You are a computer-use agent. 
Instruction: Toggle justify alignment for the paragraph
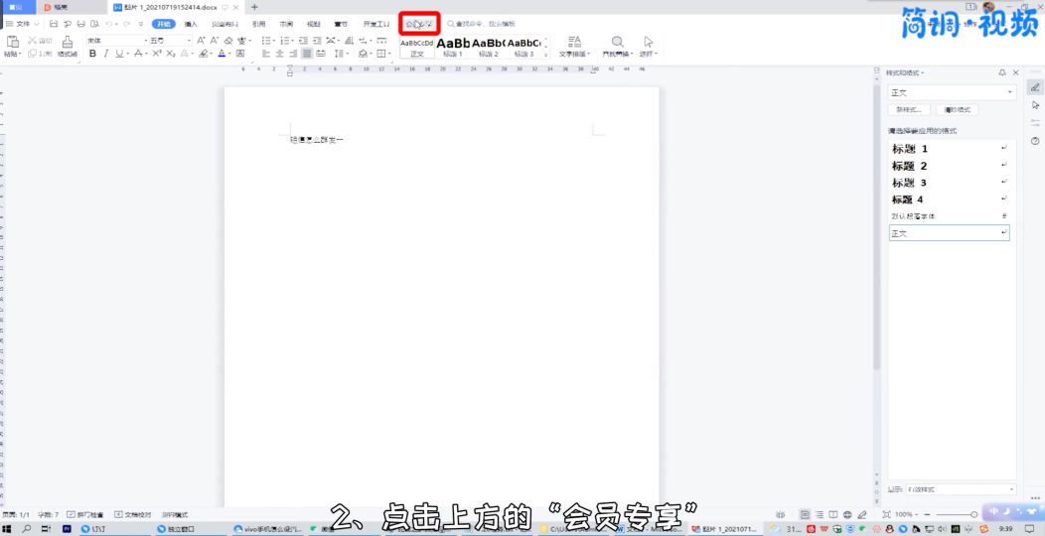pyautogui.click(x=307, y=54)
